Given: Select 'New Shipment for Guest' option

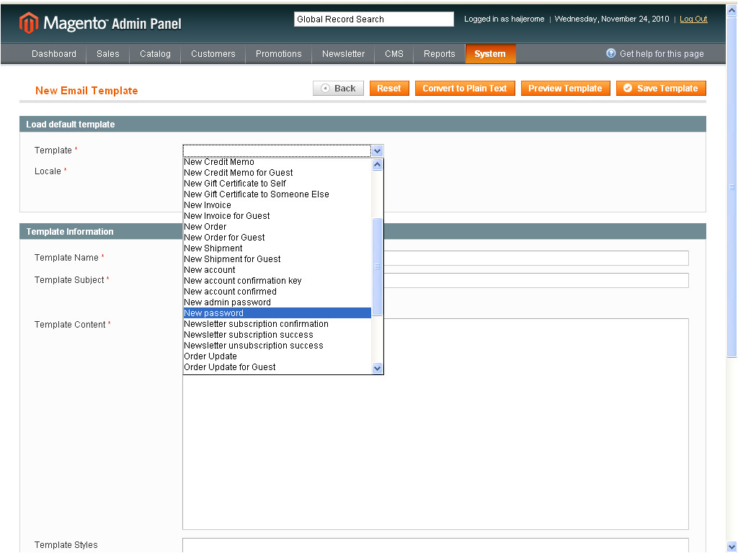Looking at the screenshot, I should point(277,259).
